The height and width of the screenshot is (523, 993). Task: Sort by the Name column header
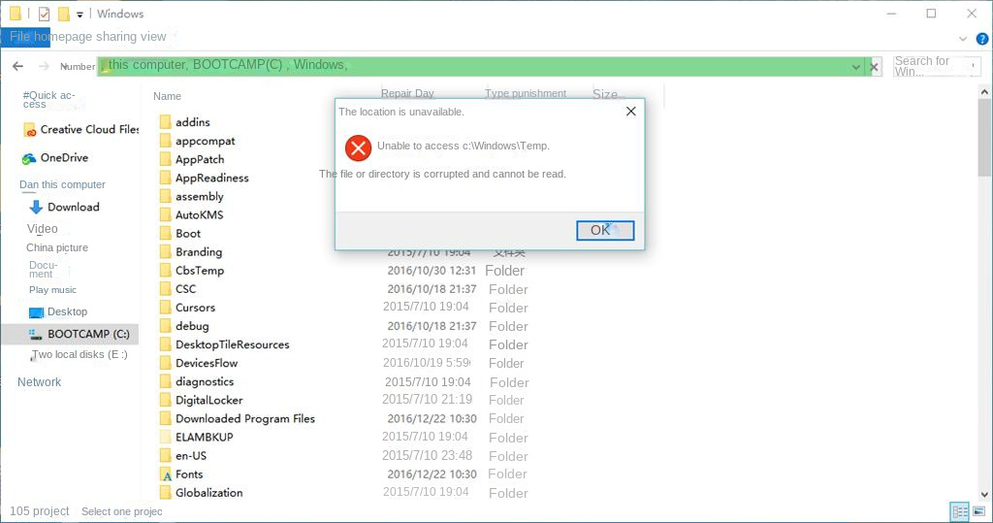(167, 96)
